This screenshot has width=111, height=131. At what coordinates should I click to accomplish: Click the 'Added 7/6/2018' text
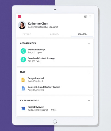[x=35, y=81]
